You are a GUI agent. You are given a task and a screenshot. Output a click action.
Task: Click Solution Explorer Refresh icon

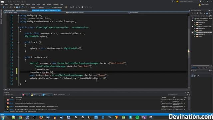(207, 13)
